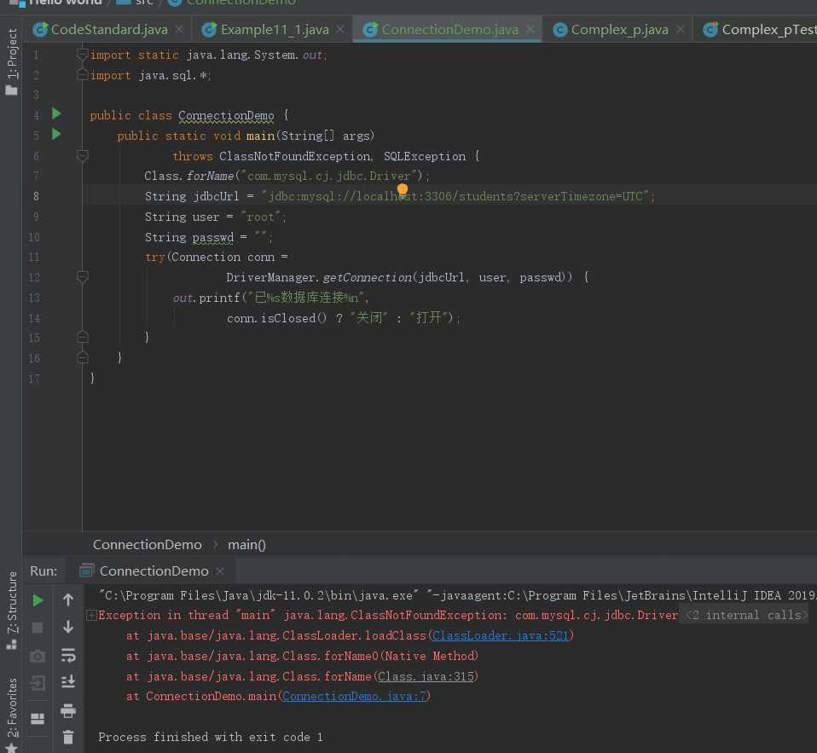Image resolution: width=817 pixels, height=753 pixels.
Task: Expand the '2 internal calls' folded section
Action: (x=743, y=615)
